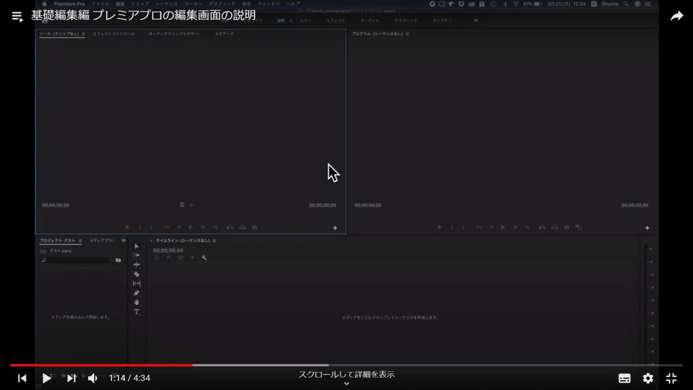Image resolution: width=693 pixels, height=390 pixels.
Task: Open YouTube player settings gear
Action: point(648,378)
